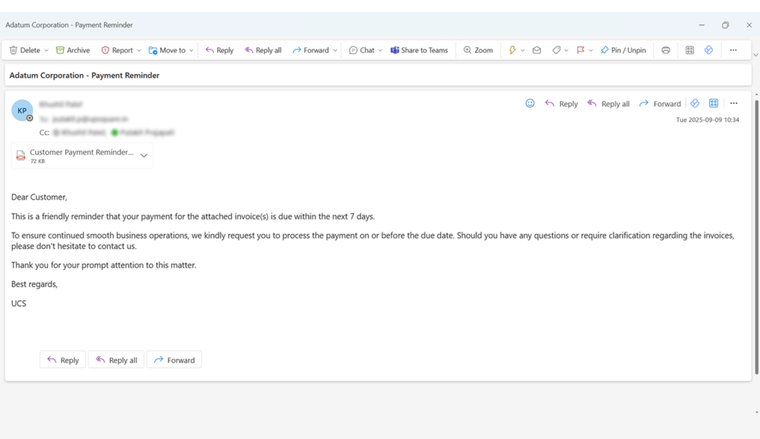This screenshot has height=439, width=760.
Task: Open the toolbar more options ellipsis
Action: (x=733, y=50)
